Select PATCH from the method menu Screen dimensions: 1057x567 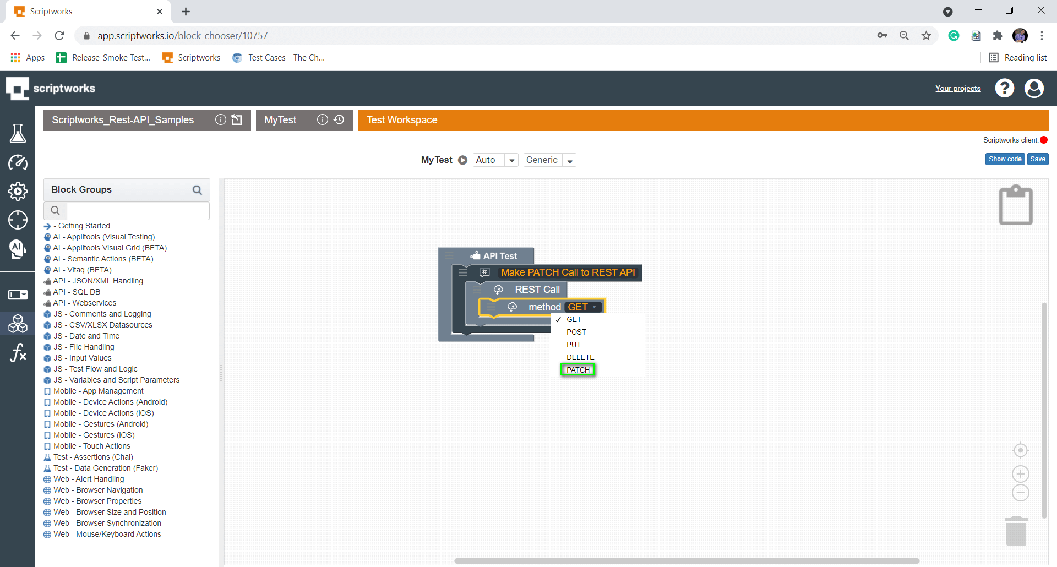[x=577, y=369]
